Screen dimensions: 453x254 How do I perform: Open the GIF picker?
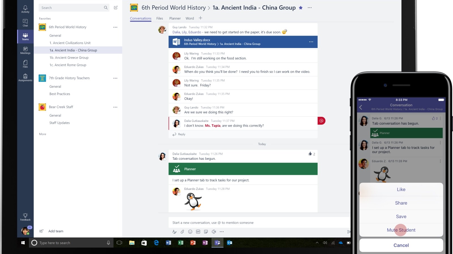click(198, 232)
